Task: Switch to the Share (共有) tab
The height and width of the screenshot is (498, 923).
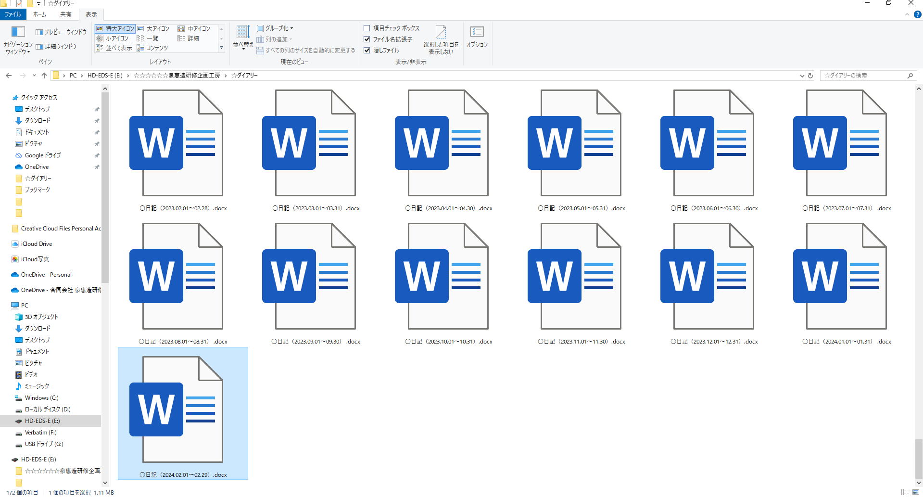Action: [x=66, y=14]
